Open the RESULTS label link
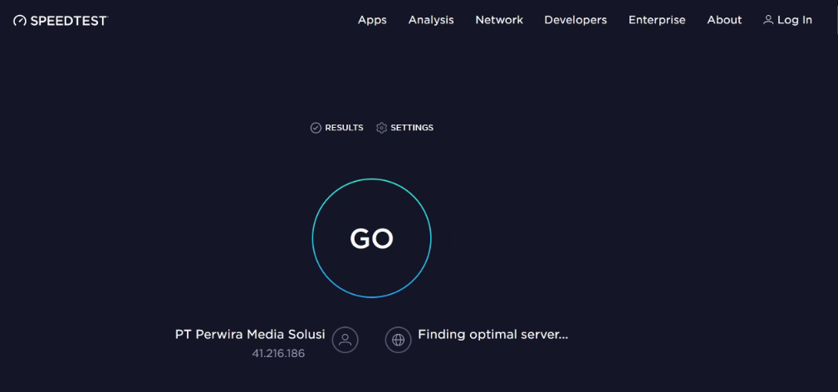The width and height of the screenshot is (838, 392). click(344, 128)
